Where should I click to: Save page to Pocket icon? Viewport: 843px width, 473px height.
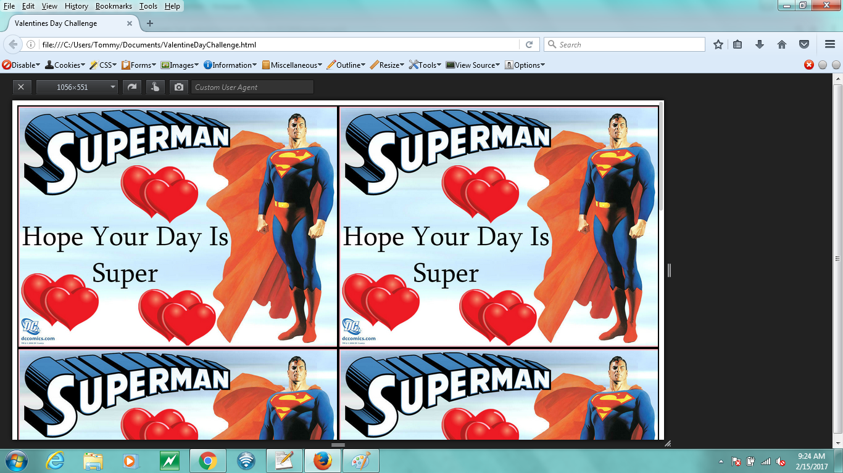804,44
